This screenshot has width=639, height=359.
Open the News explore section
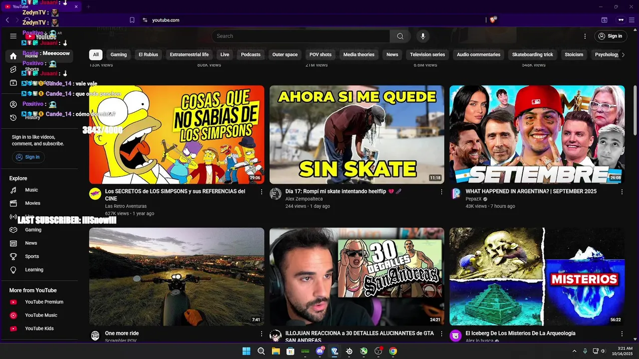point(31,243)
